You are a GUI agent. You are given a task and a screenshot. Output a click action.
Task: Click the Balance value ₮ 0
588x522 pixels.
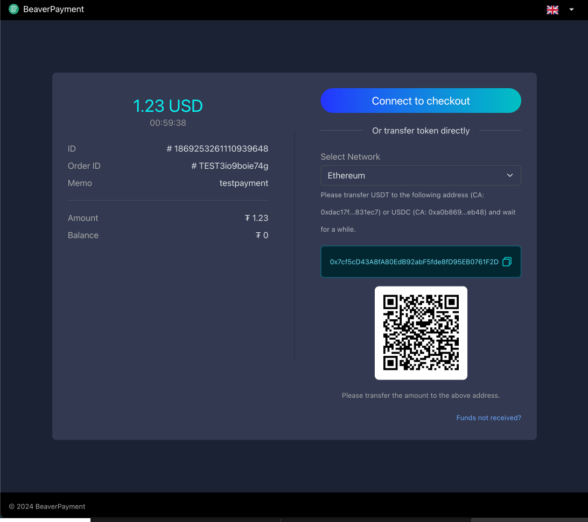tap(262, 235)
